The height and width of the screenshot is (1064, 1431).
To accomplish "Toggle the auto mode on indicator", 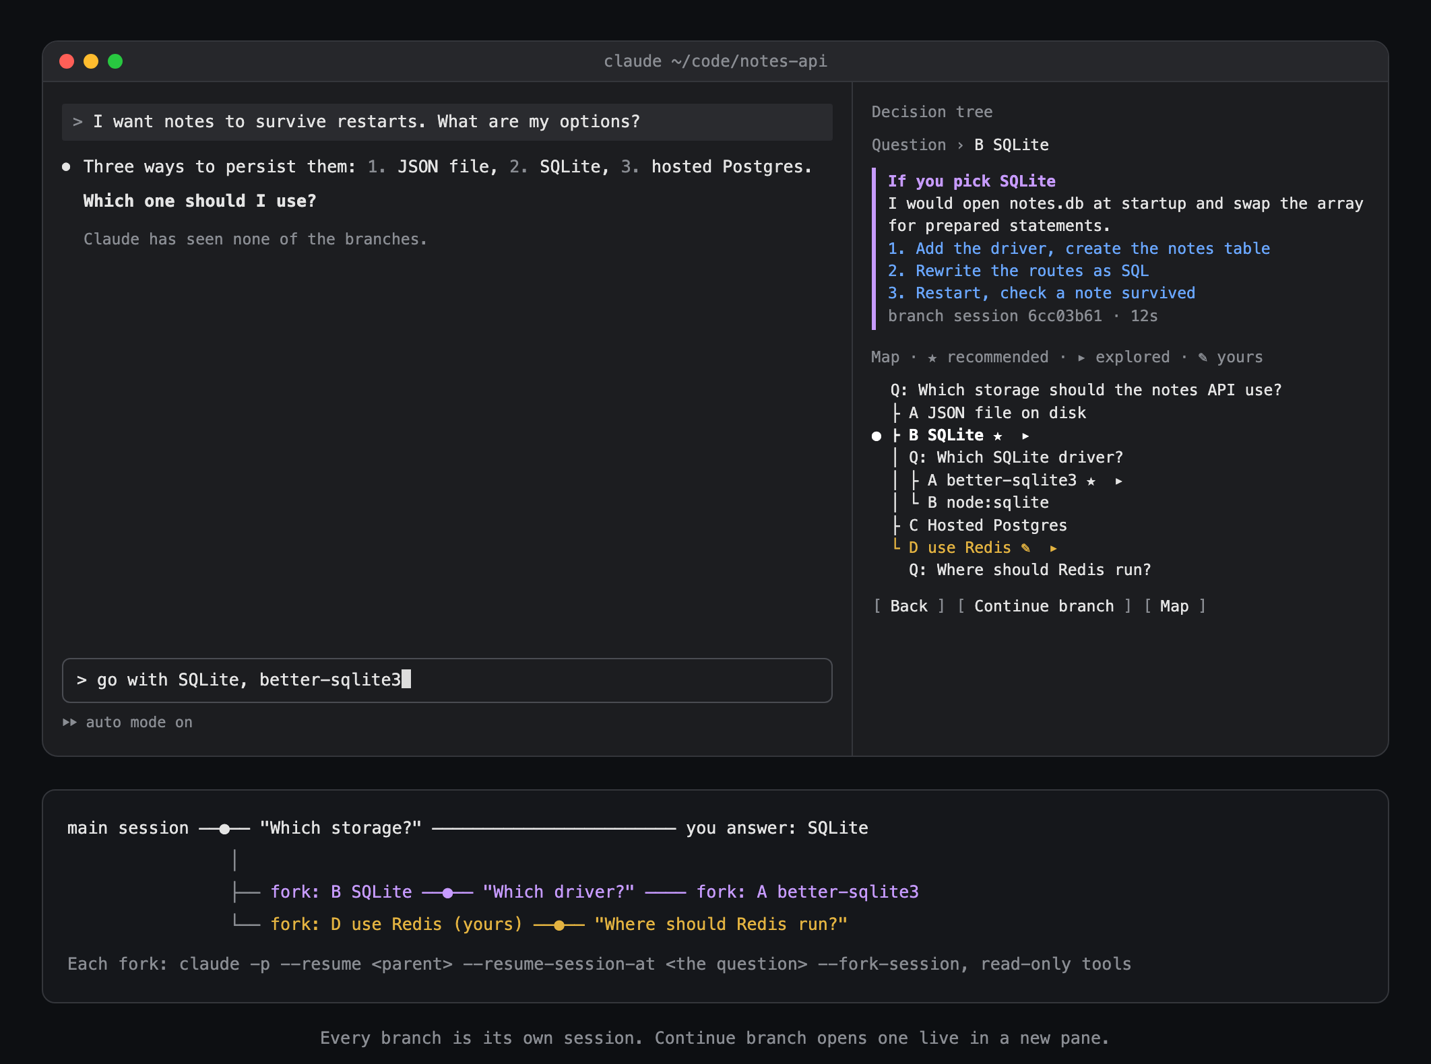I will tap(128, 722).
